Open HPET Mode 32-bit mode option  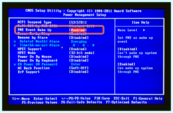click(82, 53)
